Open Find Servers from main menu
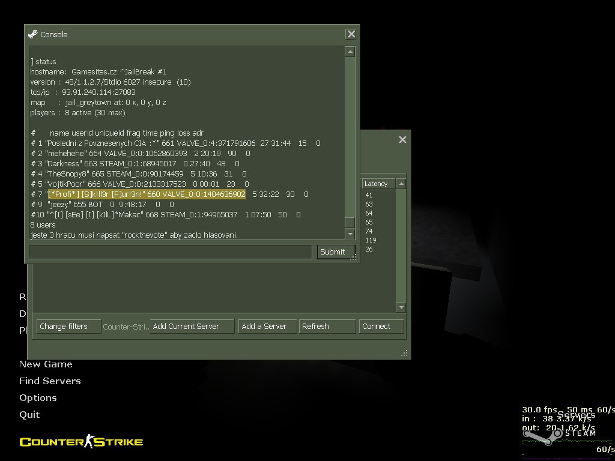Viewport: 615px width, 461px height. (50, 381)
